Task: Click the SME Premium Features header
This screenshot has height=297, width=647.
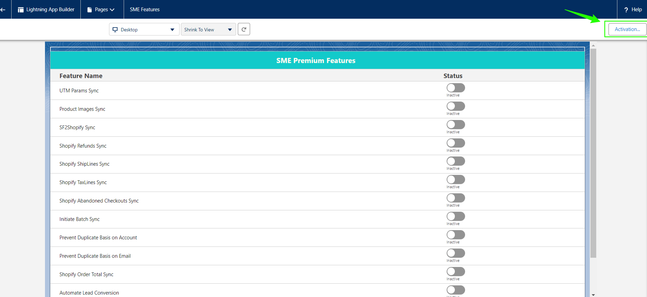Action: click(x=316, y=61)
